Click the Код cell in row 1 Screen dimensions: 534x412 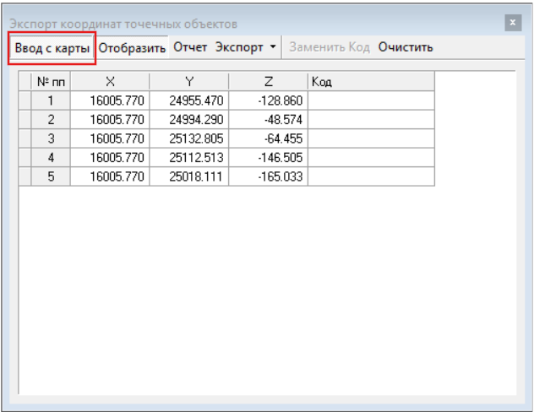click(x=371, y=101)
